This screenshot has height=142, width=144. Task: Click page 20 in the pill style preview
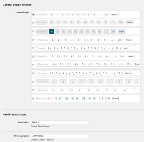click(120, 22)
